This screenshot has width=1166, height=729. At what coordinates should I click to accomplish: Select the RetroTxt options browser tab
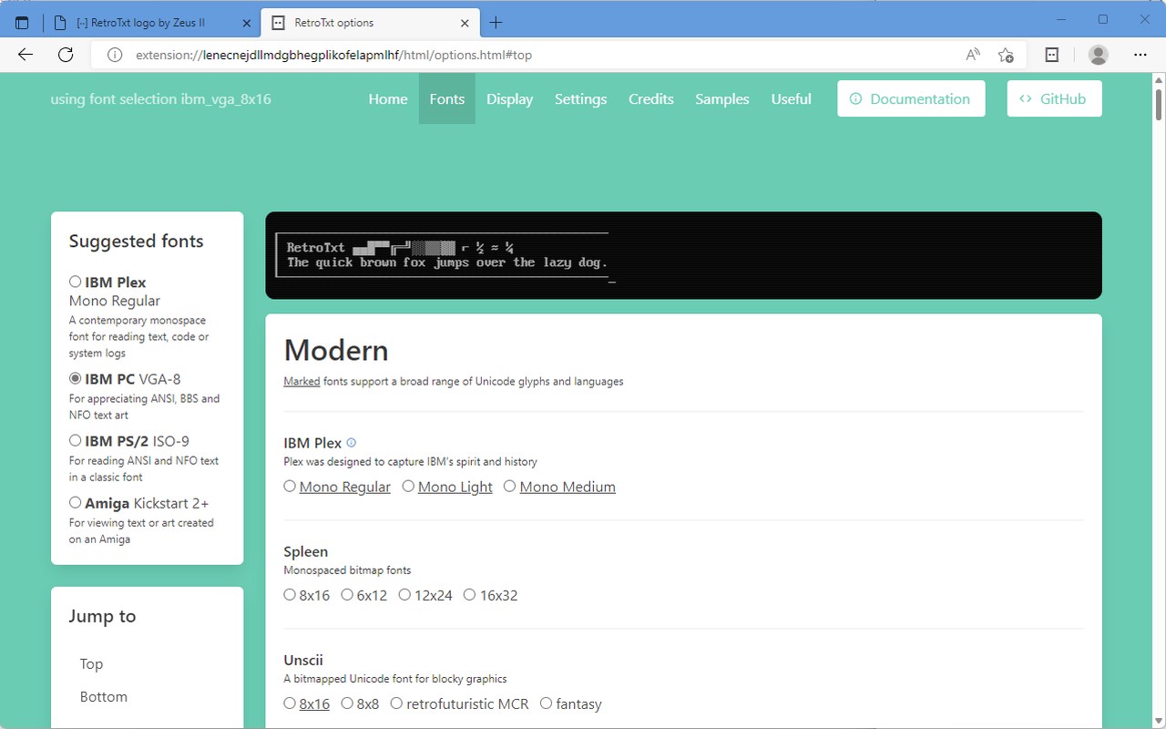coord(370,23)
